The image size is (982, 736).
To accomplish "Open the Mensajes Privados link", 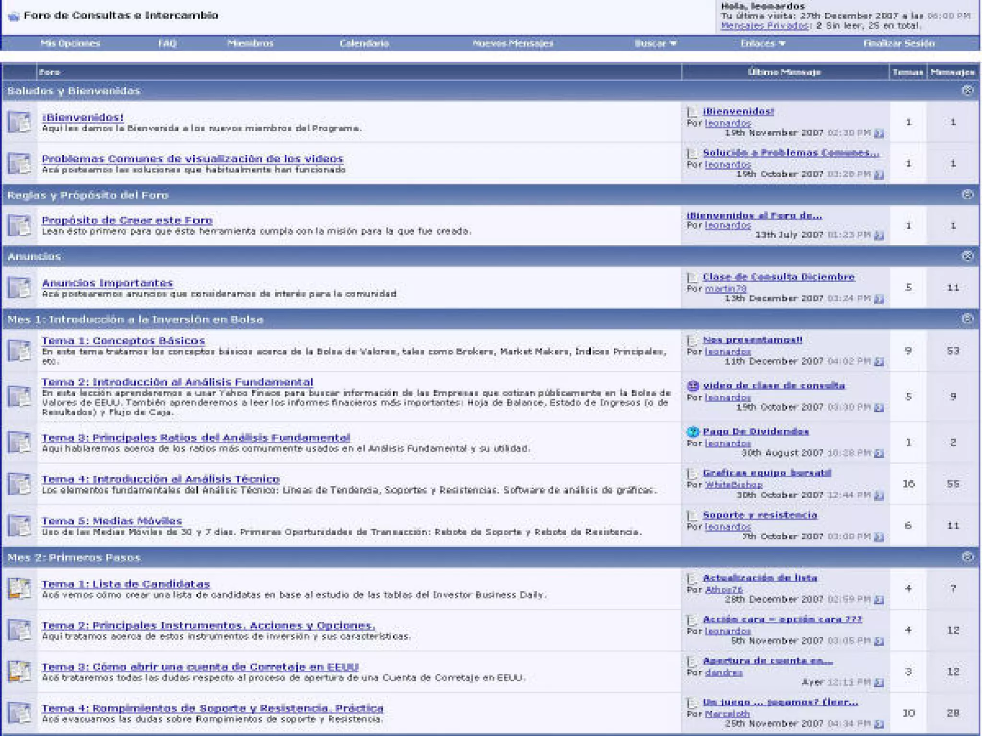I will [764, 26].
